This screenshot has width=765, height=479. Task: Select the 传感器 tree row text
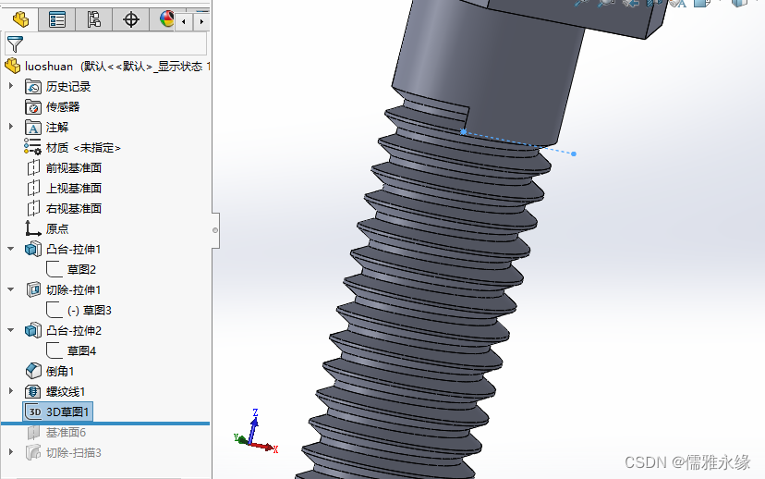63,107
